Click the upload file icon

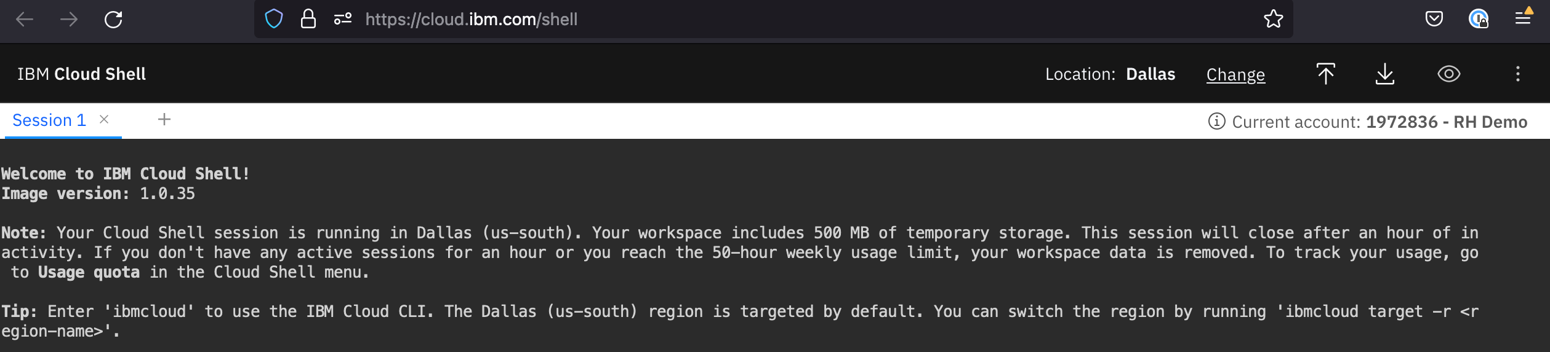(1326, 74)
